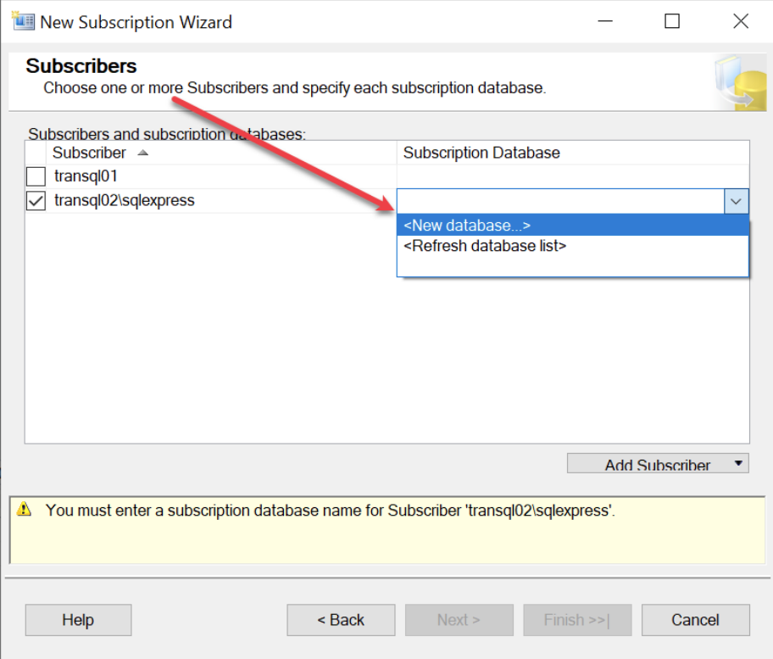Click the Help button
The width and height of the screenshot is (773, 659).
(78, 620)
